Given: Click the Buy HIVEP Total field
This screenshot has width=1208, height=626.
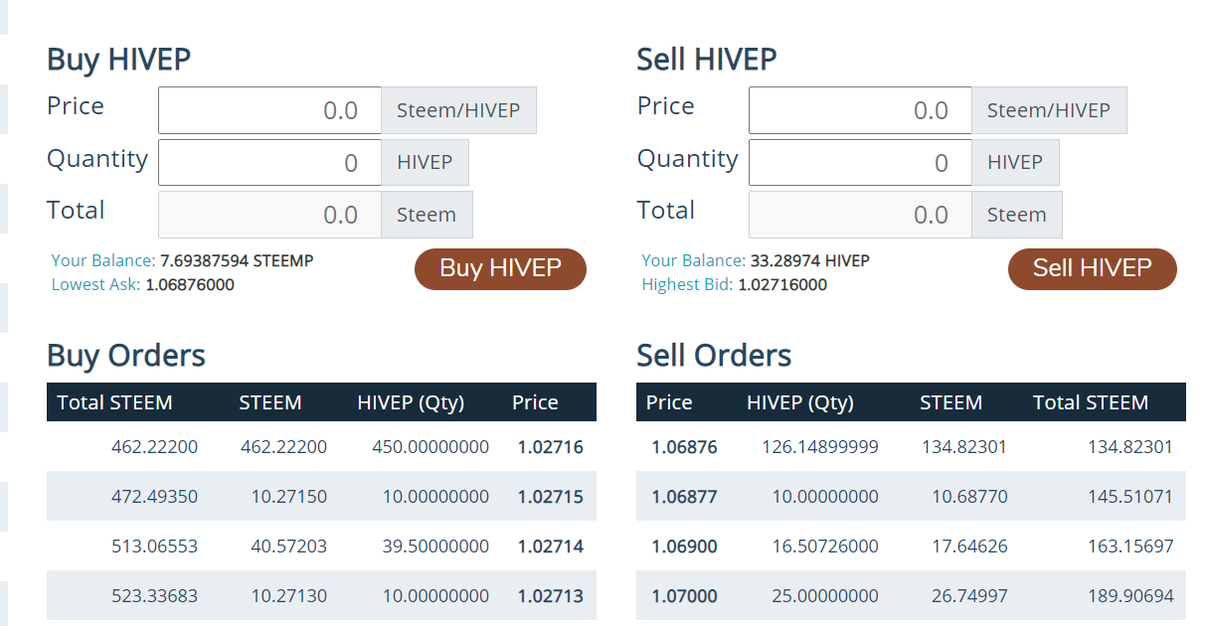Looking at the screenshot, I should (x=269, y=215).
